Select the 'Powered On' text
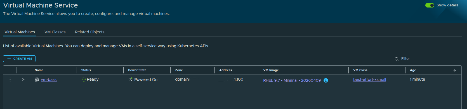Screen dimensions: 467x109 [146, 80]
